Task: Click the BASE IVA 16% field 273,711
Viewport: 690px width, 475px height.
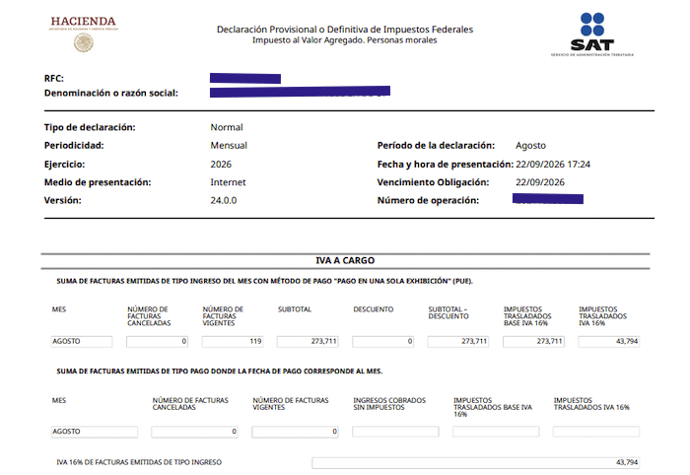Action: click(533, 342)
